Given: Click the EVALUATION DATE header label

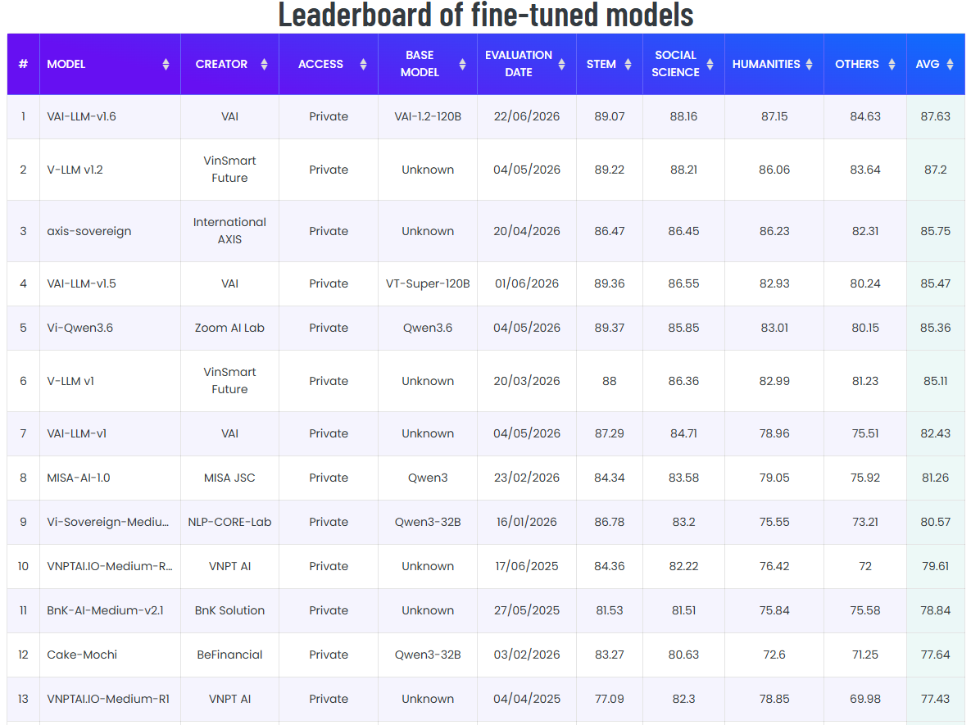Looking at the screenshot, I should click(x=519, y=64).
